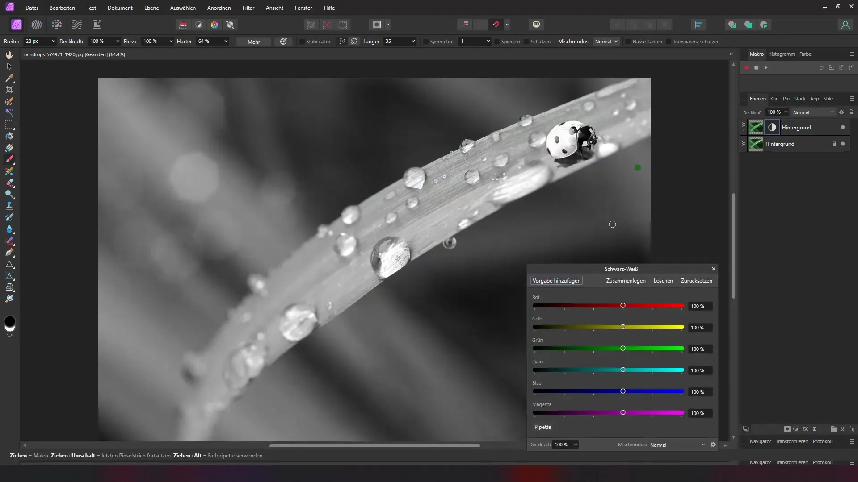Select the triangle Shape tool
The width and height of the screenshot is (858, 482).
click(x=9, y=264)
